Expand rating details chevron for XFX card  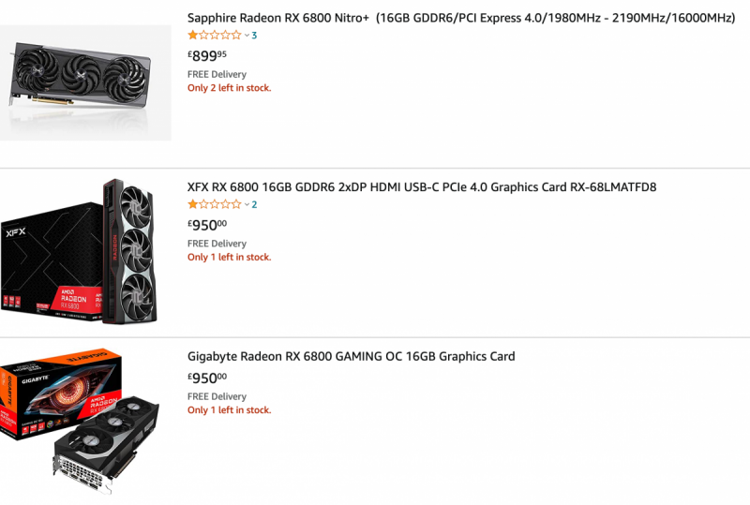247,204
